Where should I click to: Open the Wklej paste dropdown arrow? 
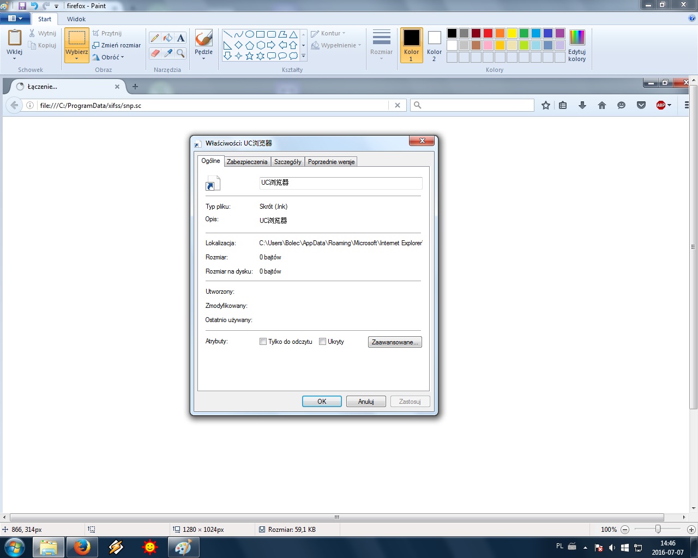[15, 58]
